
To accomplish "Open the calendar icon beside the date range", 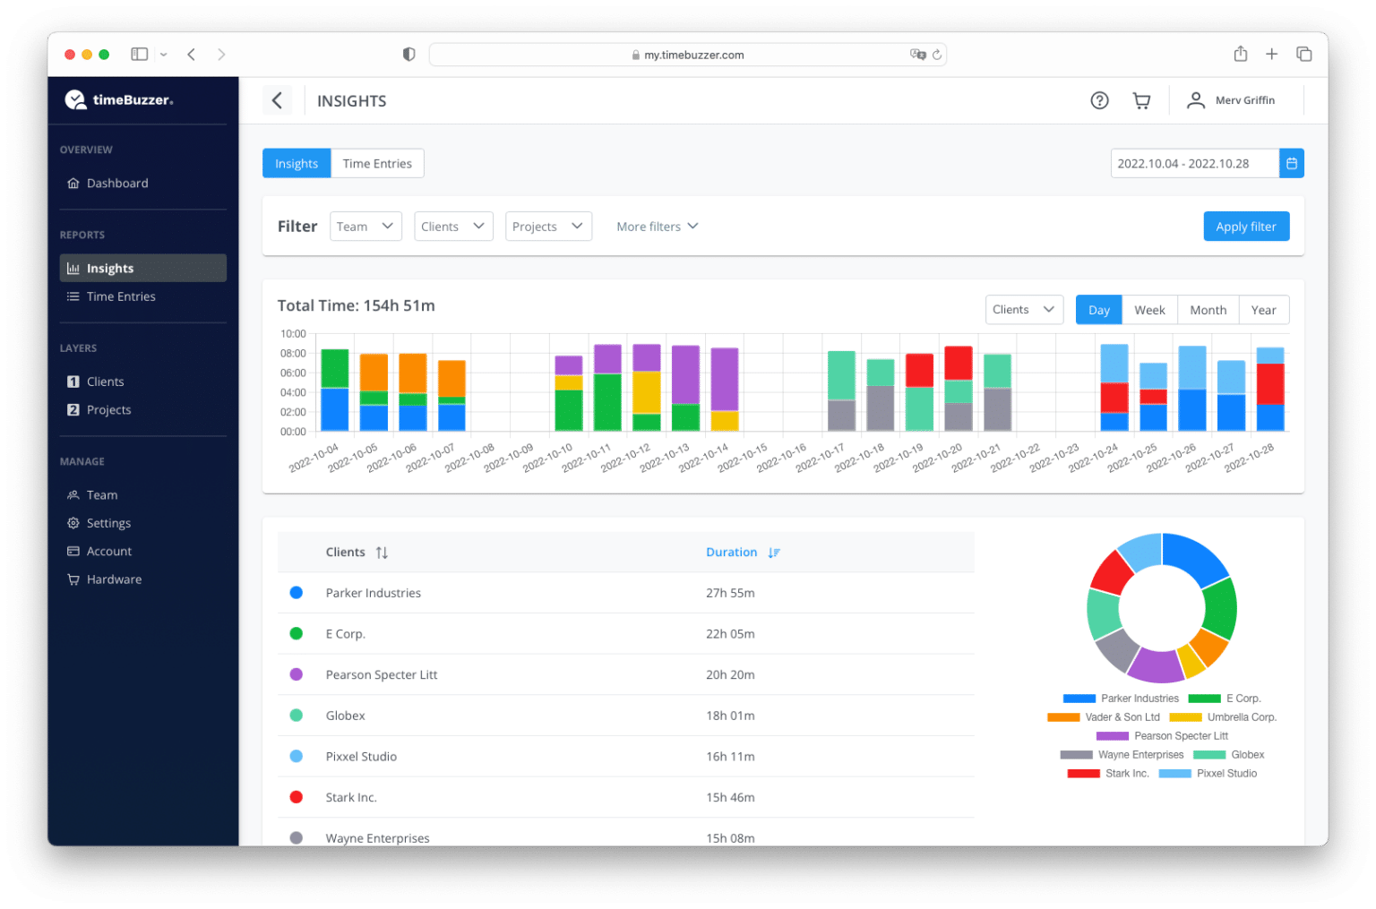I will (1291, 163).
